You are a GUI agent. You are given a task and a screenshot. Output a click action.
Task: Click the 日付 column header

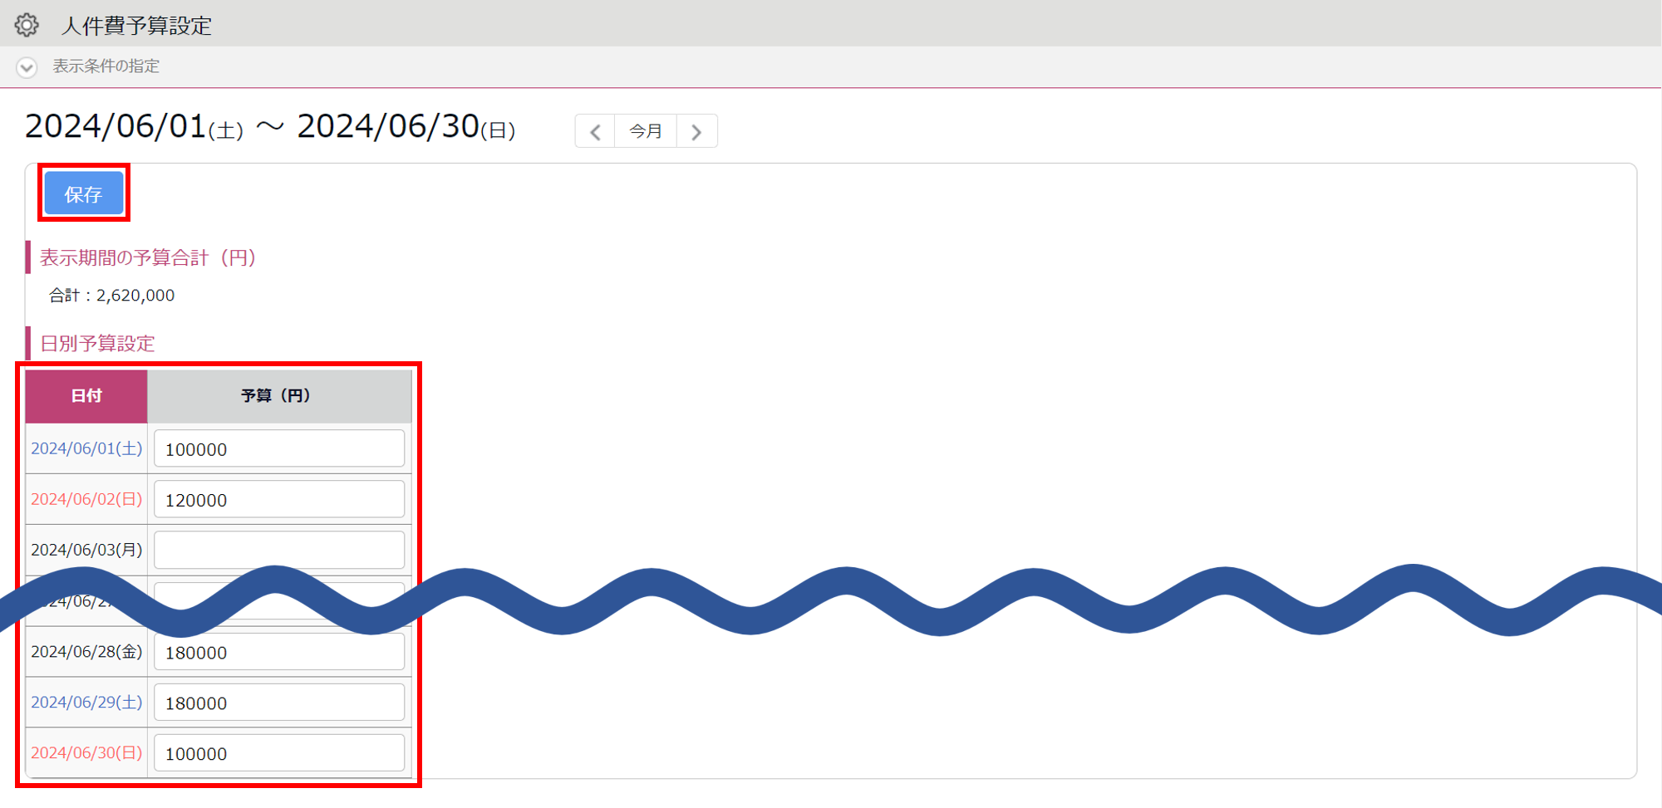click(86, 396)
